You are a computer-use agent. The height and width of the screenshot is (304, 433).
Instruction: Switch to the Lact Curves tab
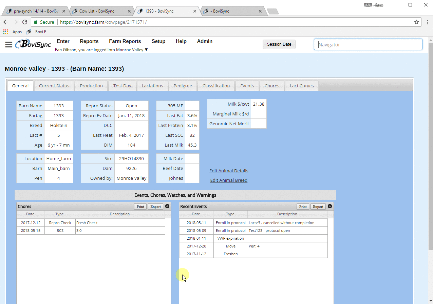click(302, 86)
